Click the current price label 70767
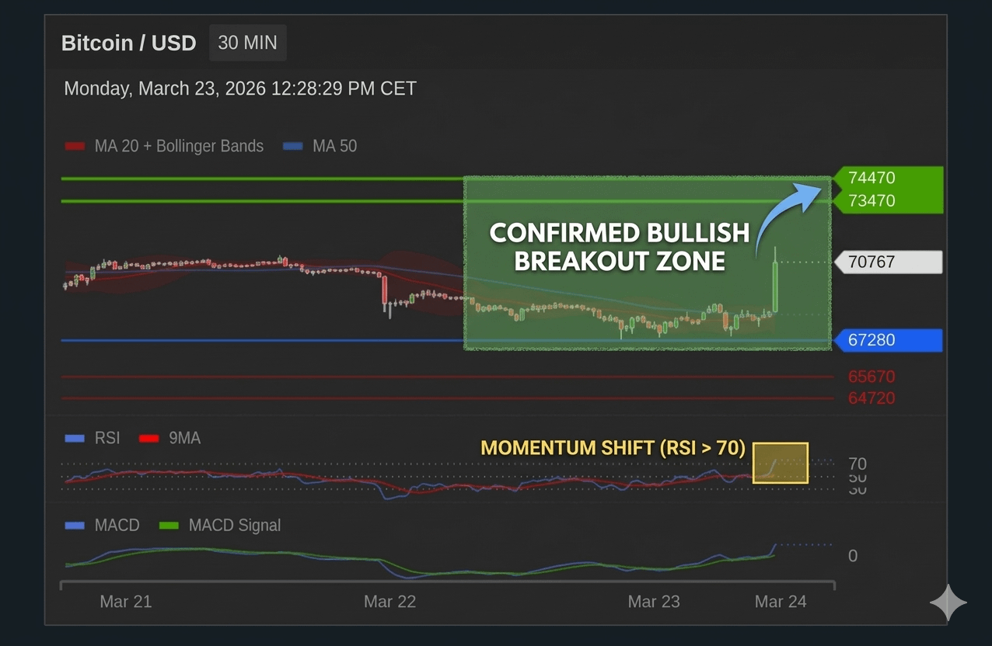Viewport: 992px width, 646px height. (x=889, y=262)
